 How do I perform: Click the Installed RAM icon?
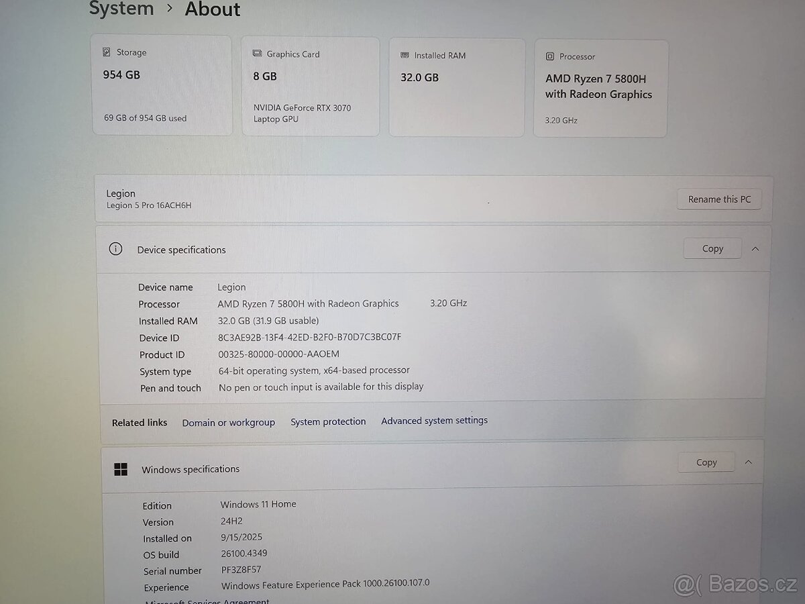[405, 55]
